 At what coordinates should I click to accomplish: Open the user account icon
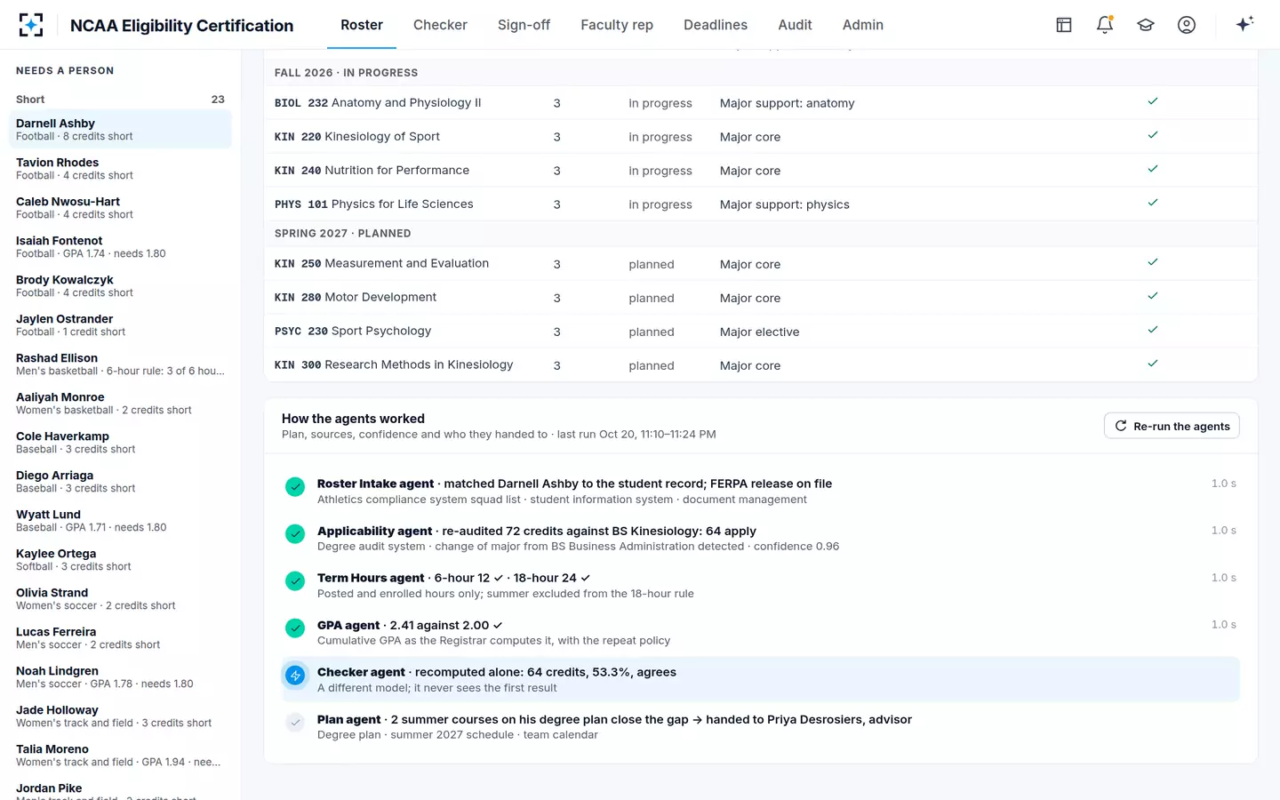[x=1187, y=25]
